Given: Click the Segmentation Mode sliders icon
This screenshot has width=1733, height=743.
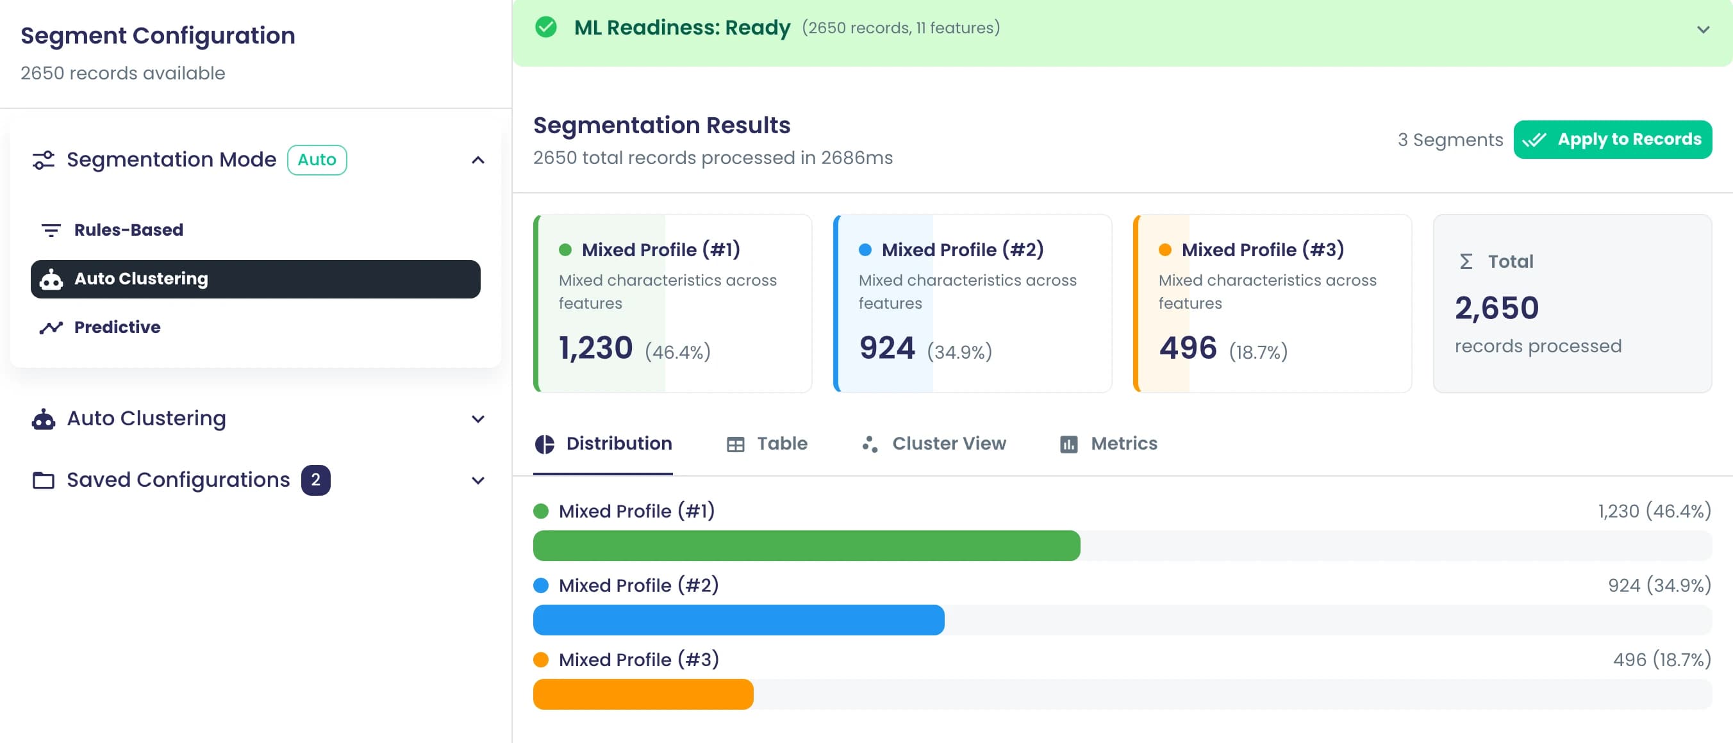Looking at the screenshot, I should pos(44,160).
